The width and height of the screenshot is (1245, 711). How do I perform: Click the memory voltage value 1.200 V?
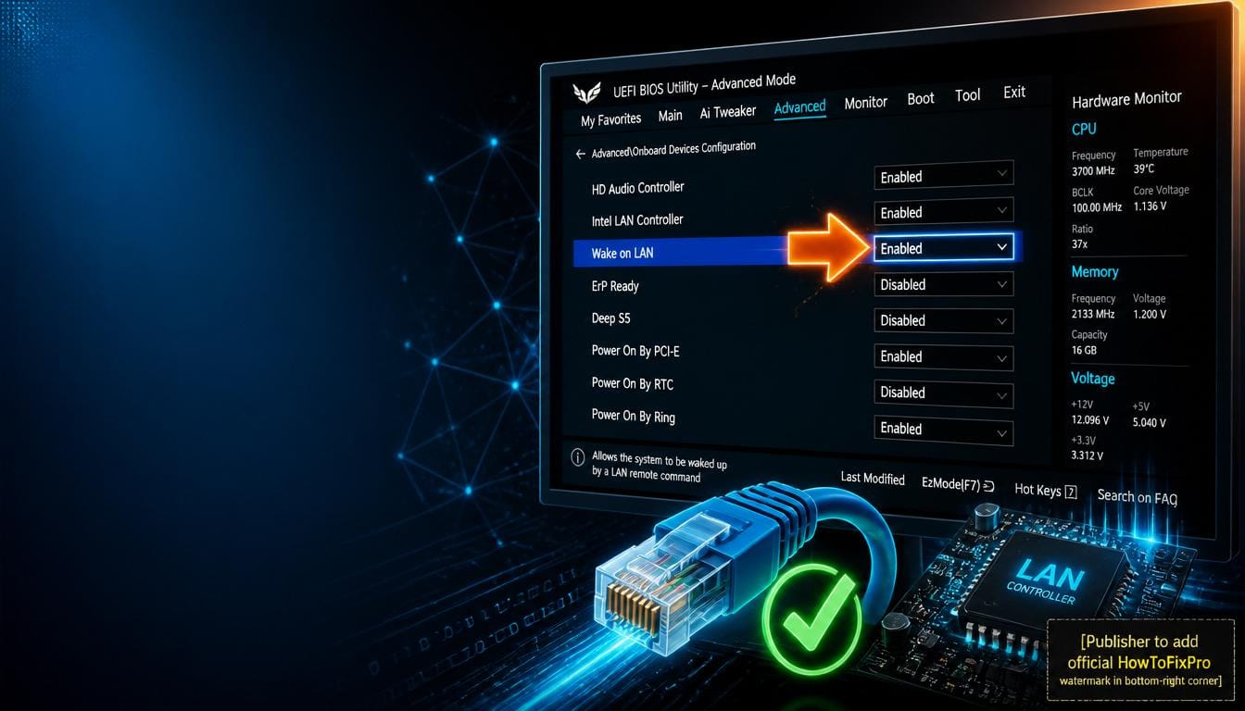click(x=1150, y=315)
